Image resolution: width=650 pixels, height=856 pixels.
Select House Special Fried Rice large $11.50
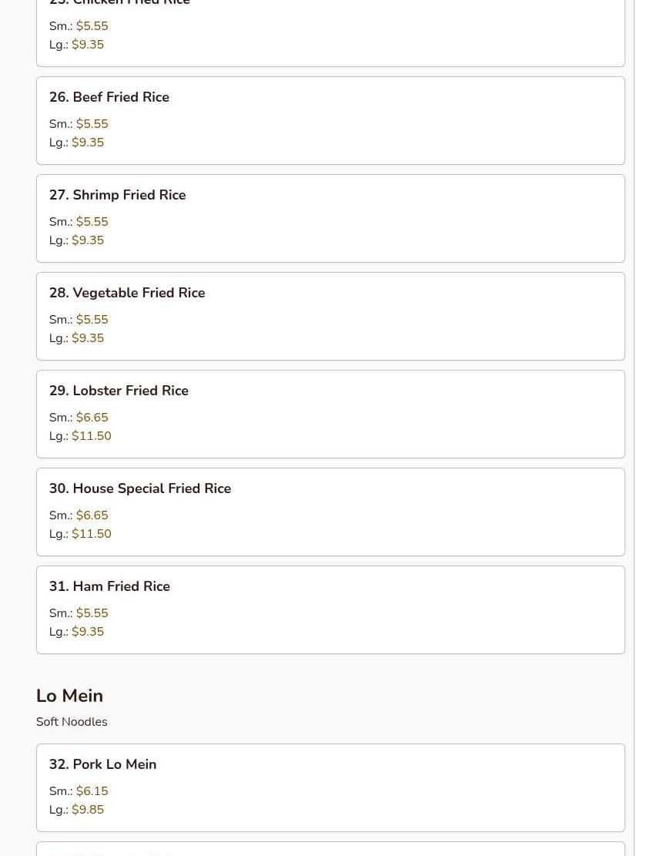[92, 534]
